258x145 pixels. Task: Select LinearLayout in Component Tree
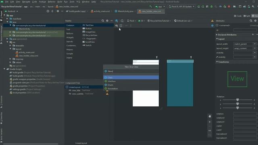click(x=74, y=87)
